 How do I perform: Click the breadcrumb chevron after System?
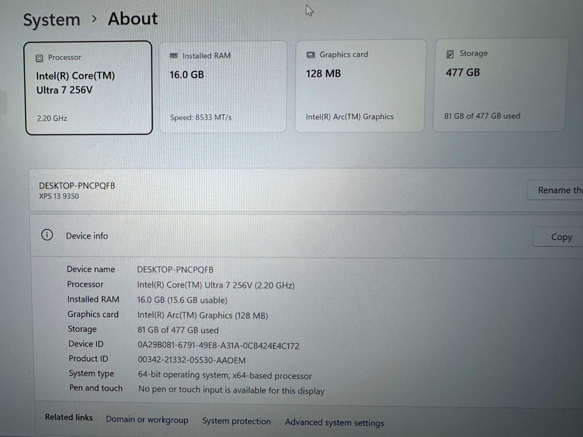pos(94,19)
